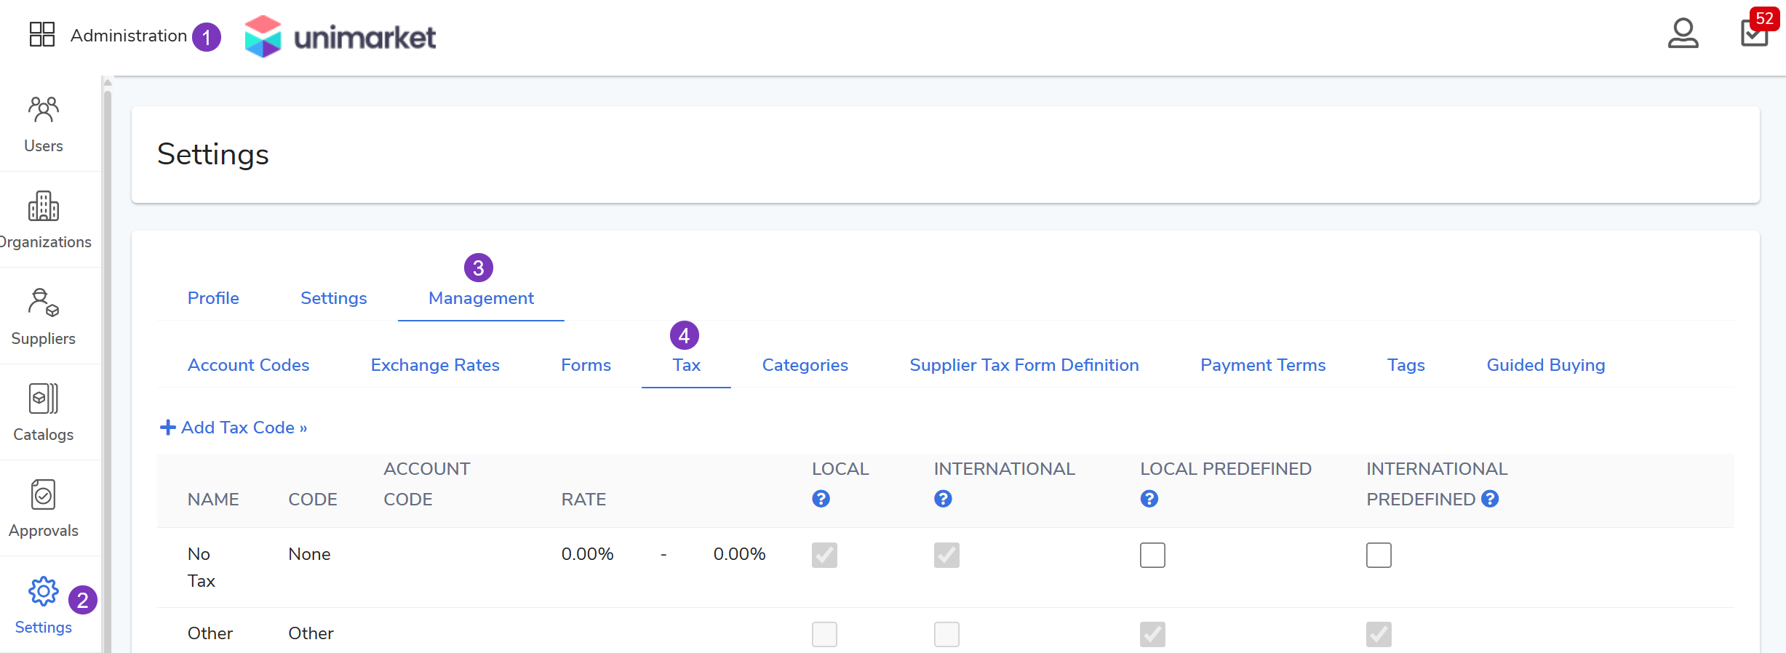The width and height of the screenshot is (1786, 653).
Task: Click the Unimarket logo
Action: [340, 36]
